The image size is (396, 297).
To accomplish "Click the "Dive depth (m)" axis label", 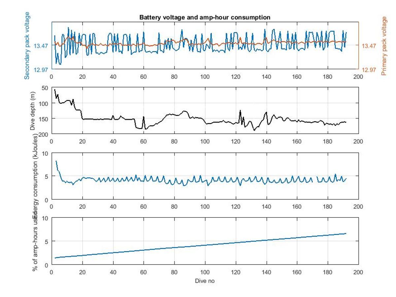I will (x=32, y=110).
